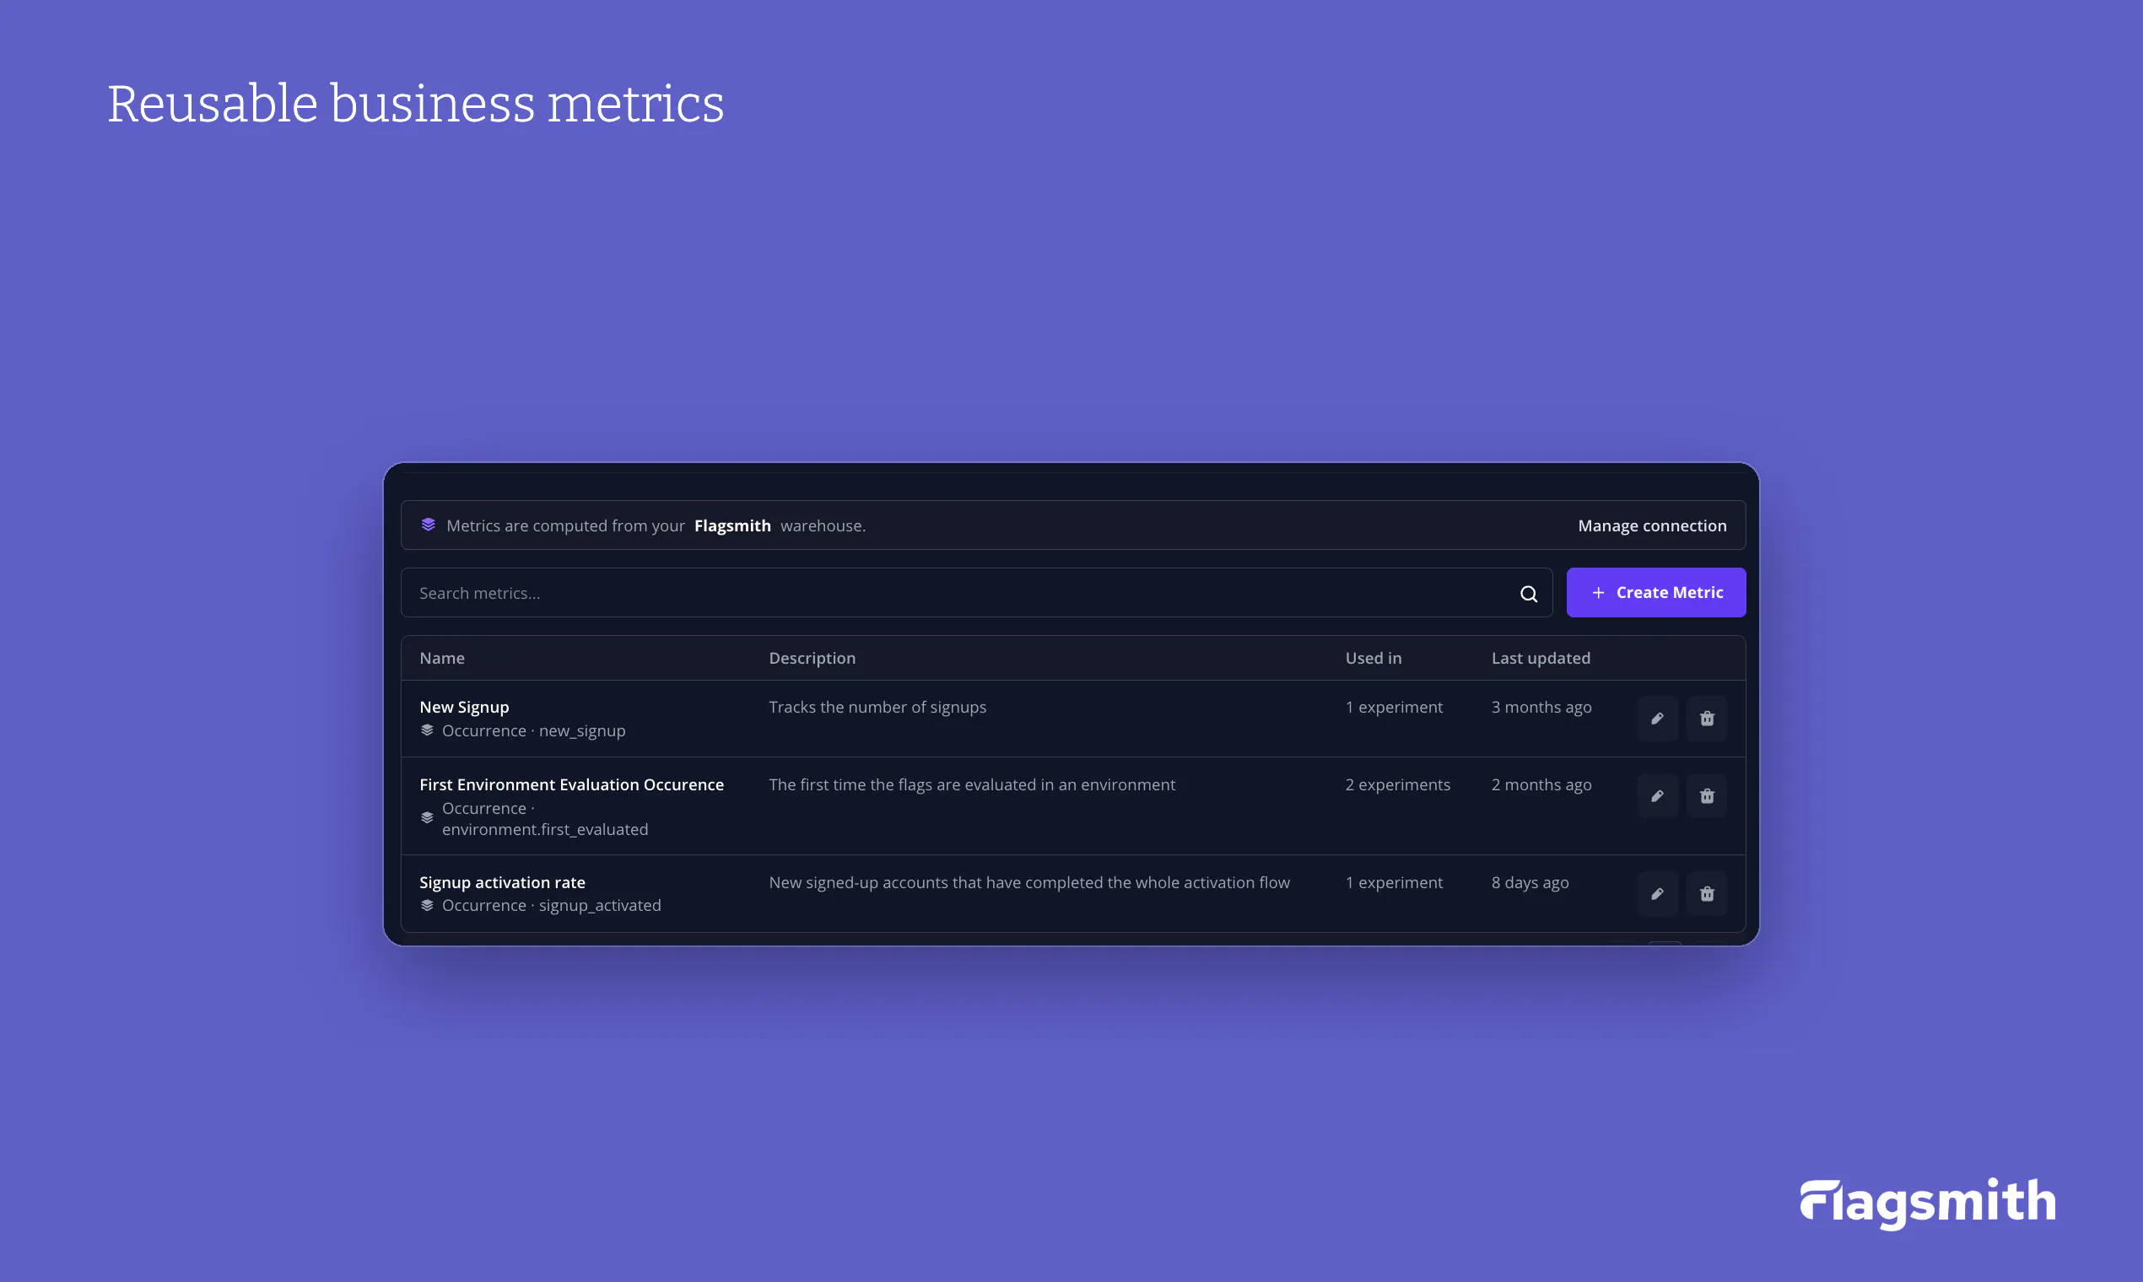This screenshot has width=2143, height=1282.
Task: Edit First Environment Evaluation Occurence metric
Action: pos(1657,796)
